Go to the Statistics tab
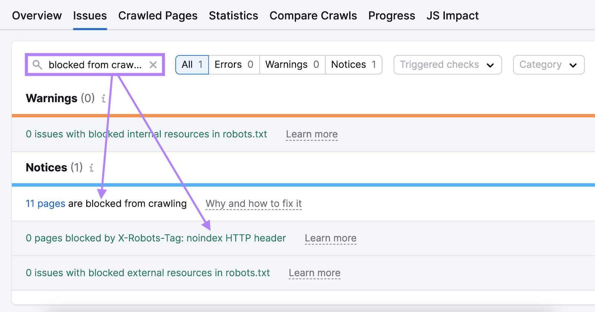Screen dimensions: 595x312 coord(233,16)
